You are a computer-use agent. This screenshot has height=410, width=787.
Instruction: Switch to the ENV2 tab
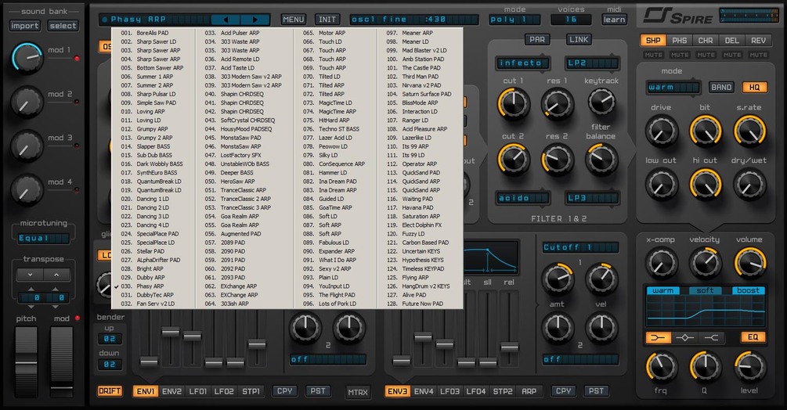(x=171, y=391)
